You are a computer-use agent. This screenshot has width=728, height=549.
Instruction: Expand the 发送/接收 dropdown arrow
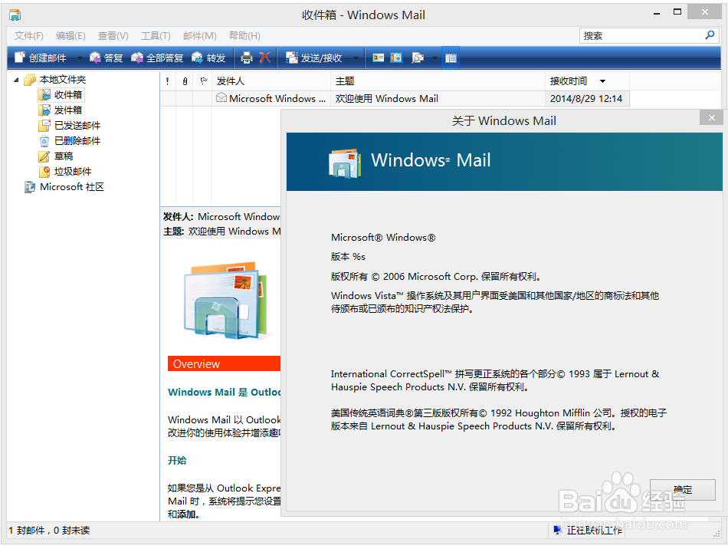pos(356,58)
